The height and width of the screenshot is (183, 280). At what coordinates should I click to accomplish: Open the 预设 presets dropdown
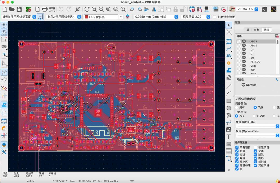coord(257,126)
